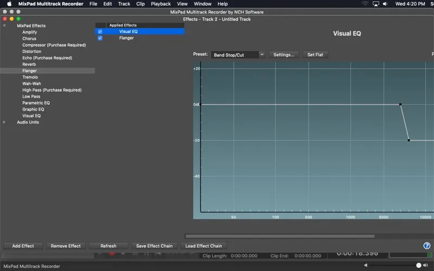Viewport: 434px width, 271px height.
Task: Open the MixPad Multitrack Recorder app menu
Action: pyautogui.click(x=50, y=4)
